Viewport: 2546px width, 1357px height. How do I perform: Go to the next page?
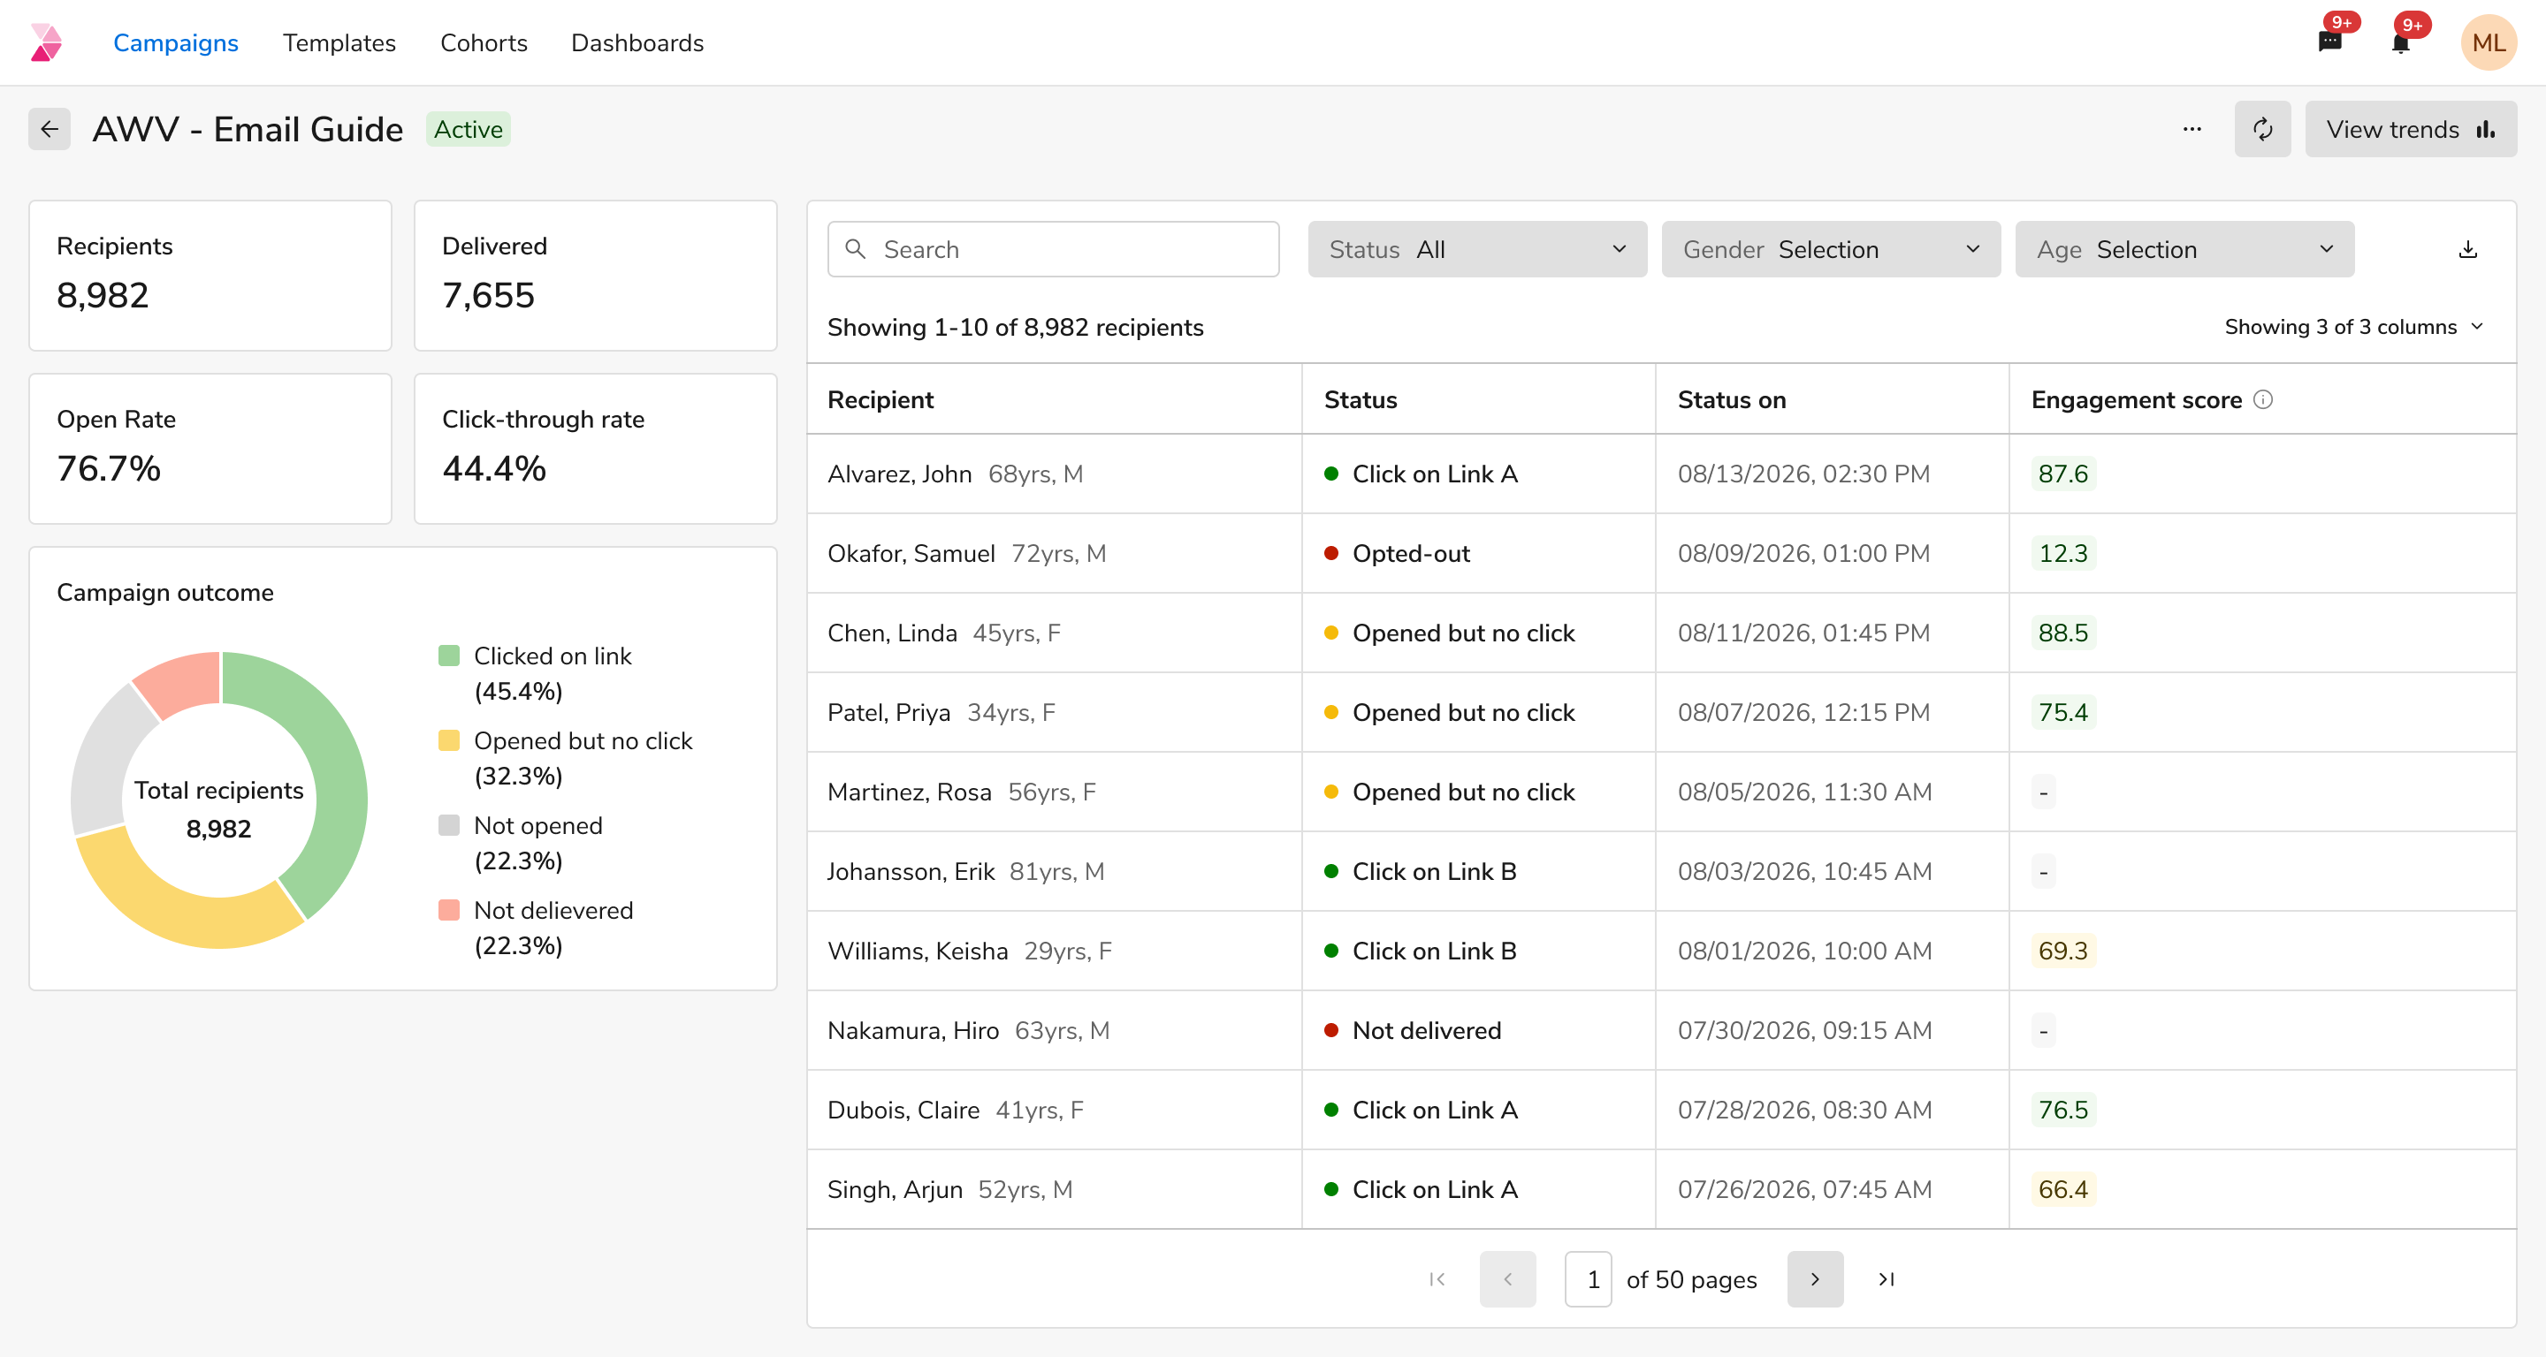coord(1815,1279)
